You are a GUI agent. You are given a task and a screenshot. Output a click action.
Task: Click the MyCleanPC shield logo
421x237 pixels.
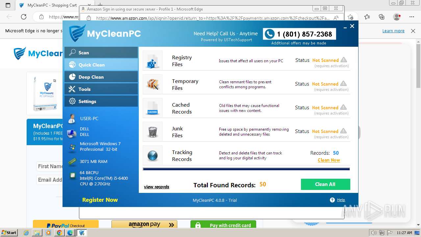[x=77, y=33]
